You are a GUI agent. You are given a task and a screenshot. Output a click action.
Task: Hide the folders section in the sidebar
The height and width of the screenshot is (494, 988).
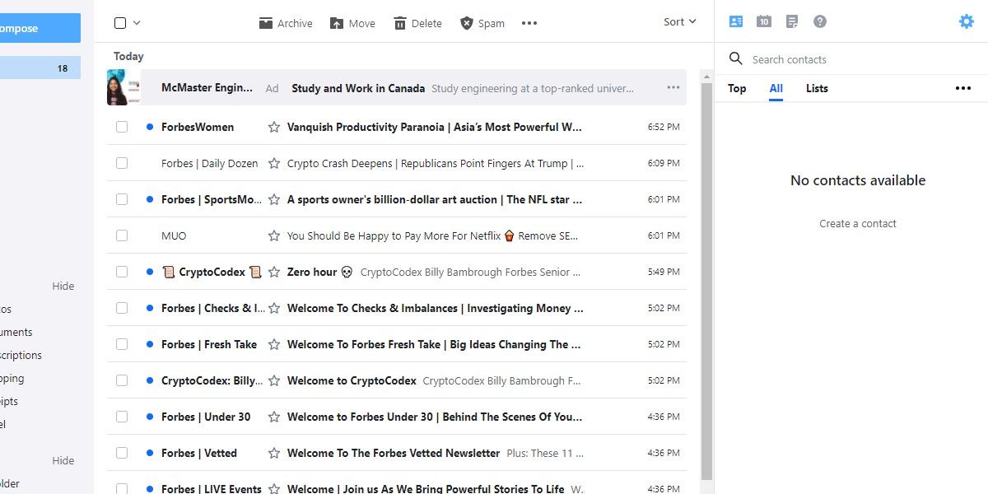tap(63, 460)
